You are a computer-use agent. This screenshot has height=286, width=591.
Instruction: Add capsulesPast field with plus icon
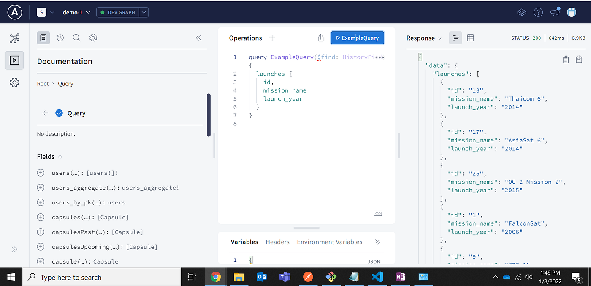pos(41,232)
